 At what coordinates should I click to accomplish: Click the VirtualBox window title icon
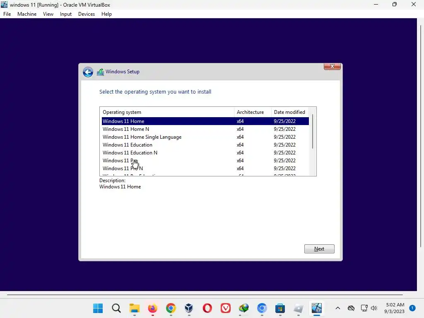pos(4,5)
